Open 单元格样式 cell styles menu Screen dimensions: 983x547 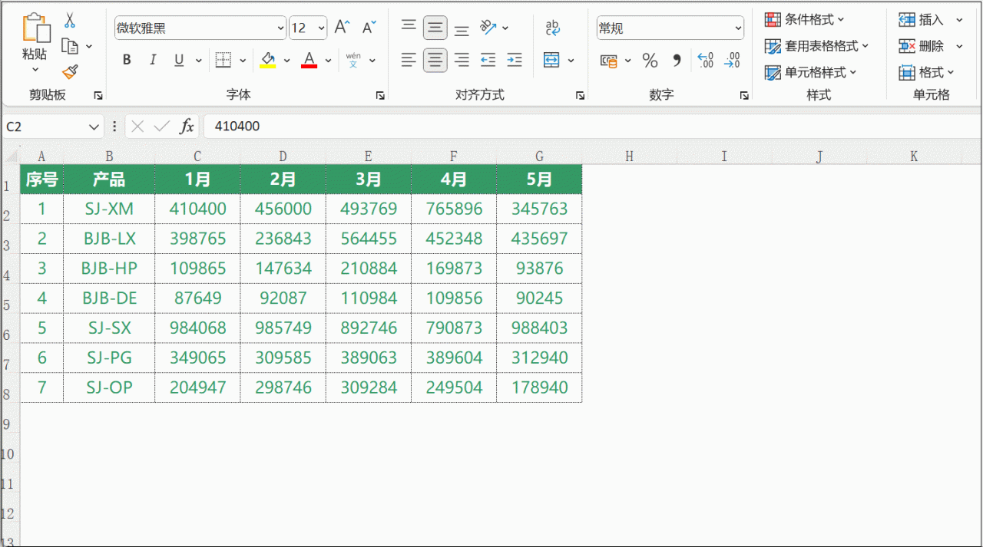(x=810, y=72)
